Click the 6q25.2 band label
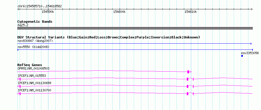This screenshot has width=261, height=110. pos(23,25)
